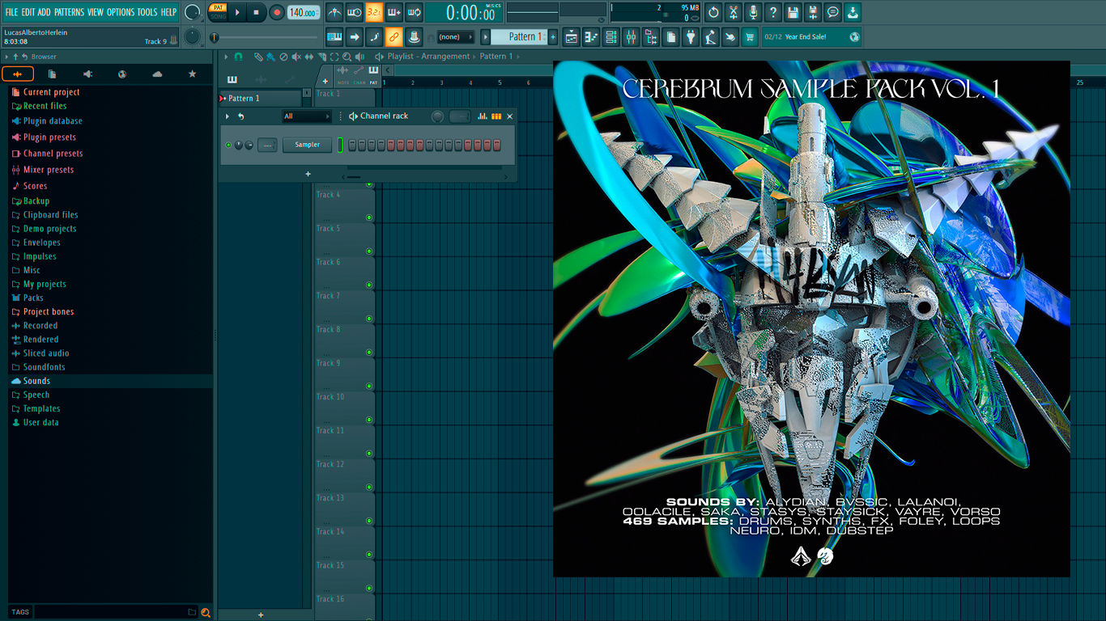The height and width of the screenshot is (621, 1106).
Task: Open audio editor scissors icon
Action: pos(734,13)
